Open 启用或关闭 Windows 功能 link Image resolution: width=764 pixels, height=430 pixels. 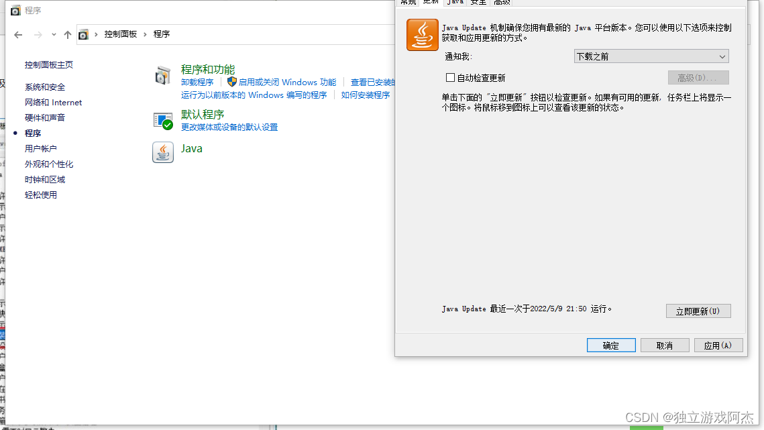pyautogui.click(x=288, y=83)
